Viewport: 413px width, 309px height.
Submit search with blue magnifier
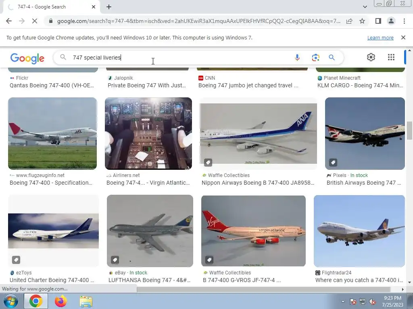point(332,58)
